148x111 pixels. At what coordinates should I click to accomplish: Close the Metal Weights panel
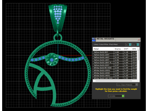pos(139,39)
